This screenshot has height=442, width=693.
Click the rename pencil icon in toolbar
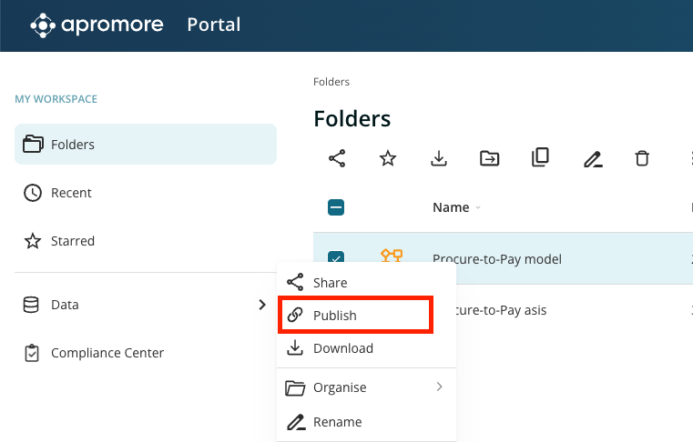pos(593,159)
